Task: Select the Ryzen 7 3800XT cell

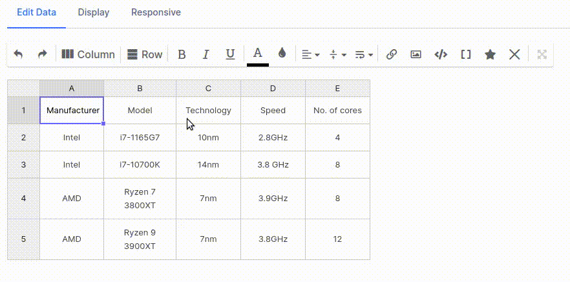Action: tap(140, 199)
